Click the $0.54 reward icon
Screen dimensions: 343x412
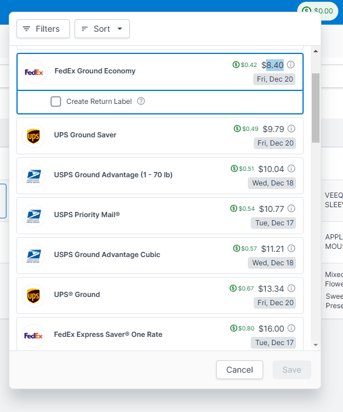coord(234,208)
